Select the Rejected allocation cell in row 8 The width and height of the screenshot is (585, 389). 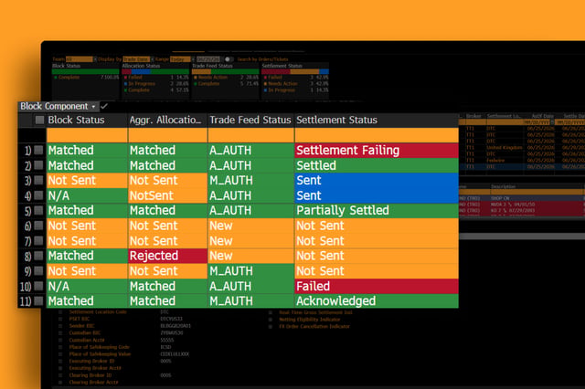click(167, 256)
